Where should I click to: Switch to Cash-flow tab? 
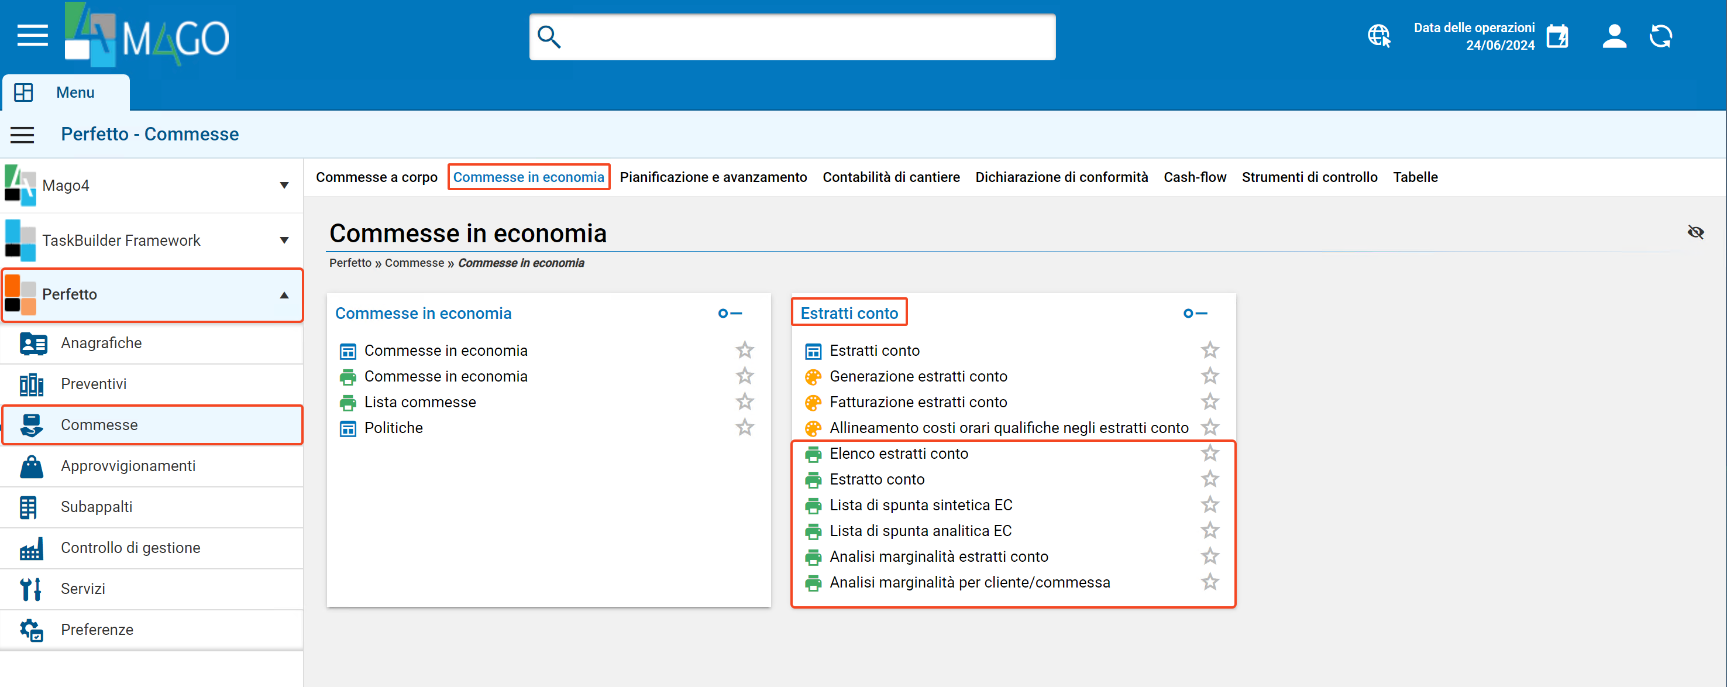1195,178
